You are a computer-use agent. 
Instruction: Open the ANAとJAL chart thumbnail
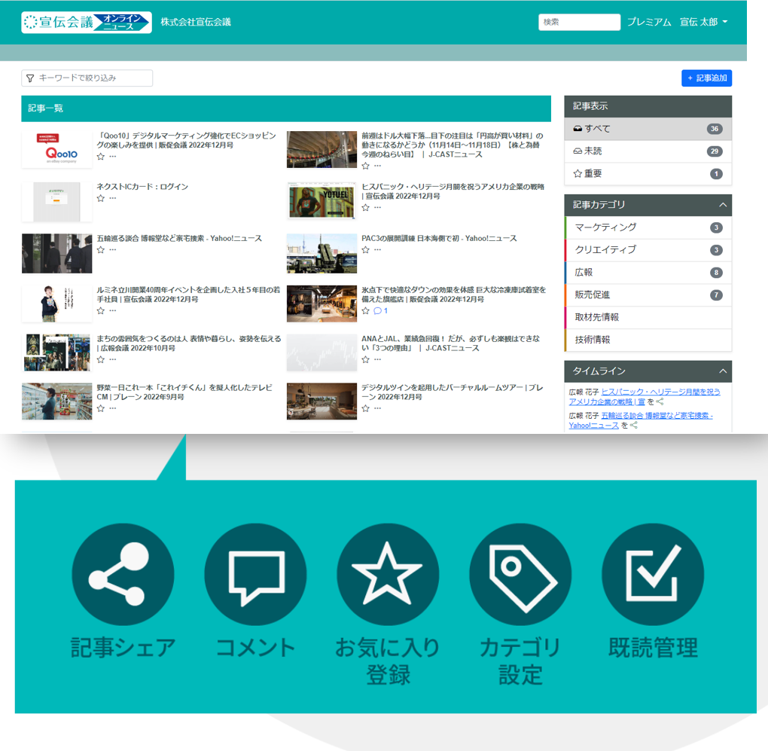click(x=322, y=353)
